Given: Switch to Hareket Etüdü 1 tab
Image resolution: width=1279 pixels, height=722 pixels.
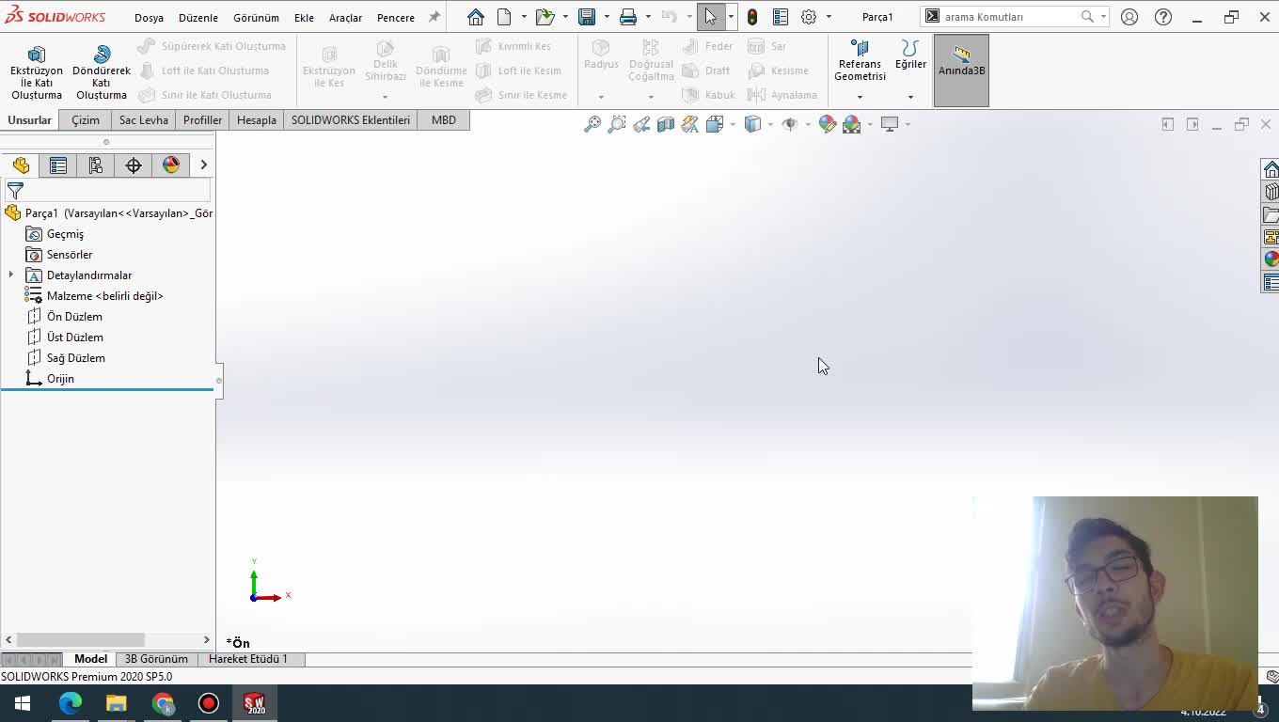Looking at the screenshot, I should [x=248, y=659].
